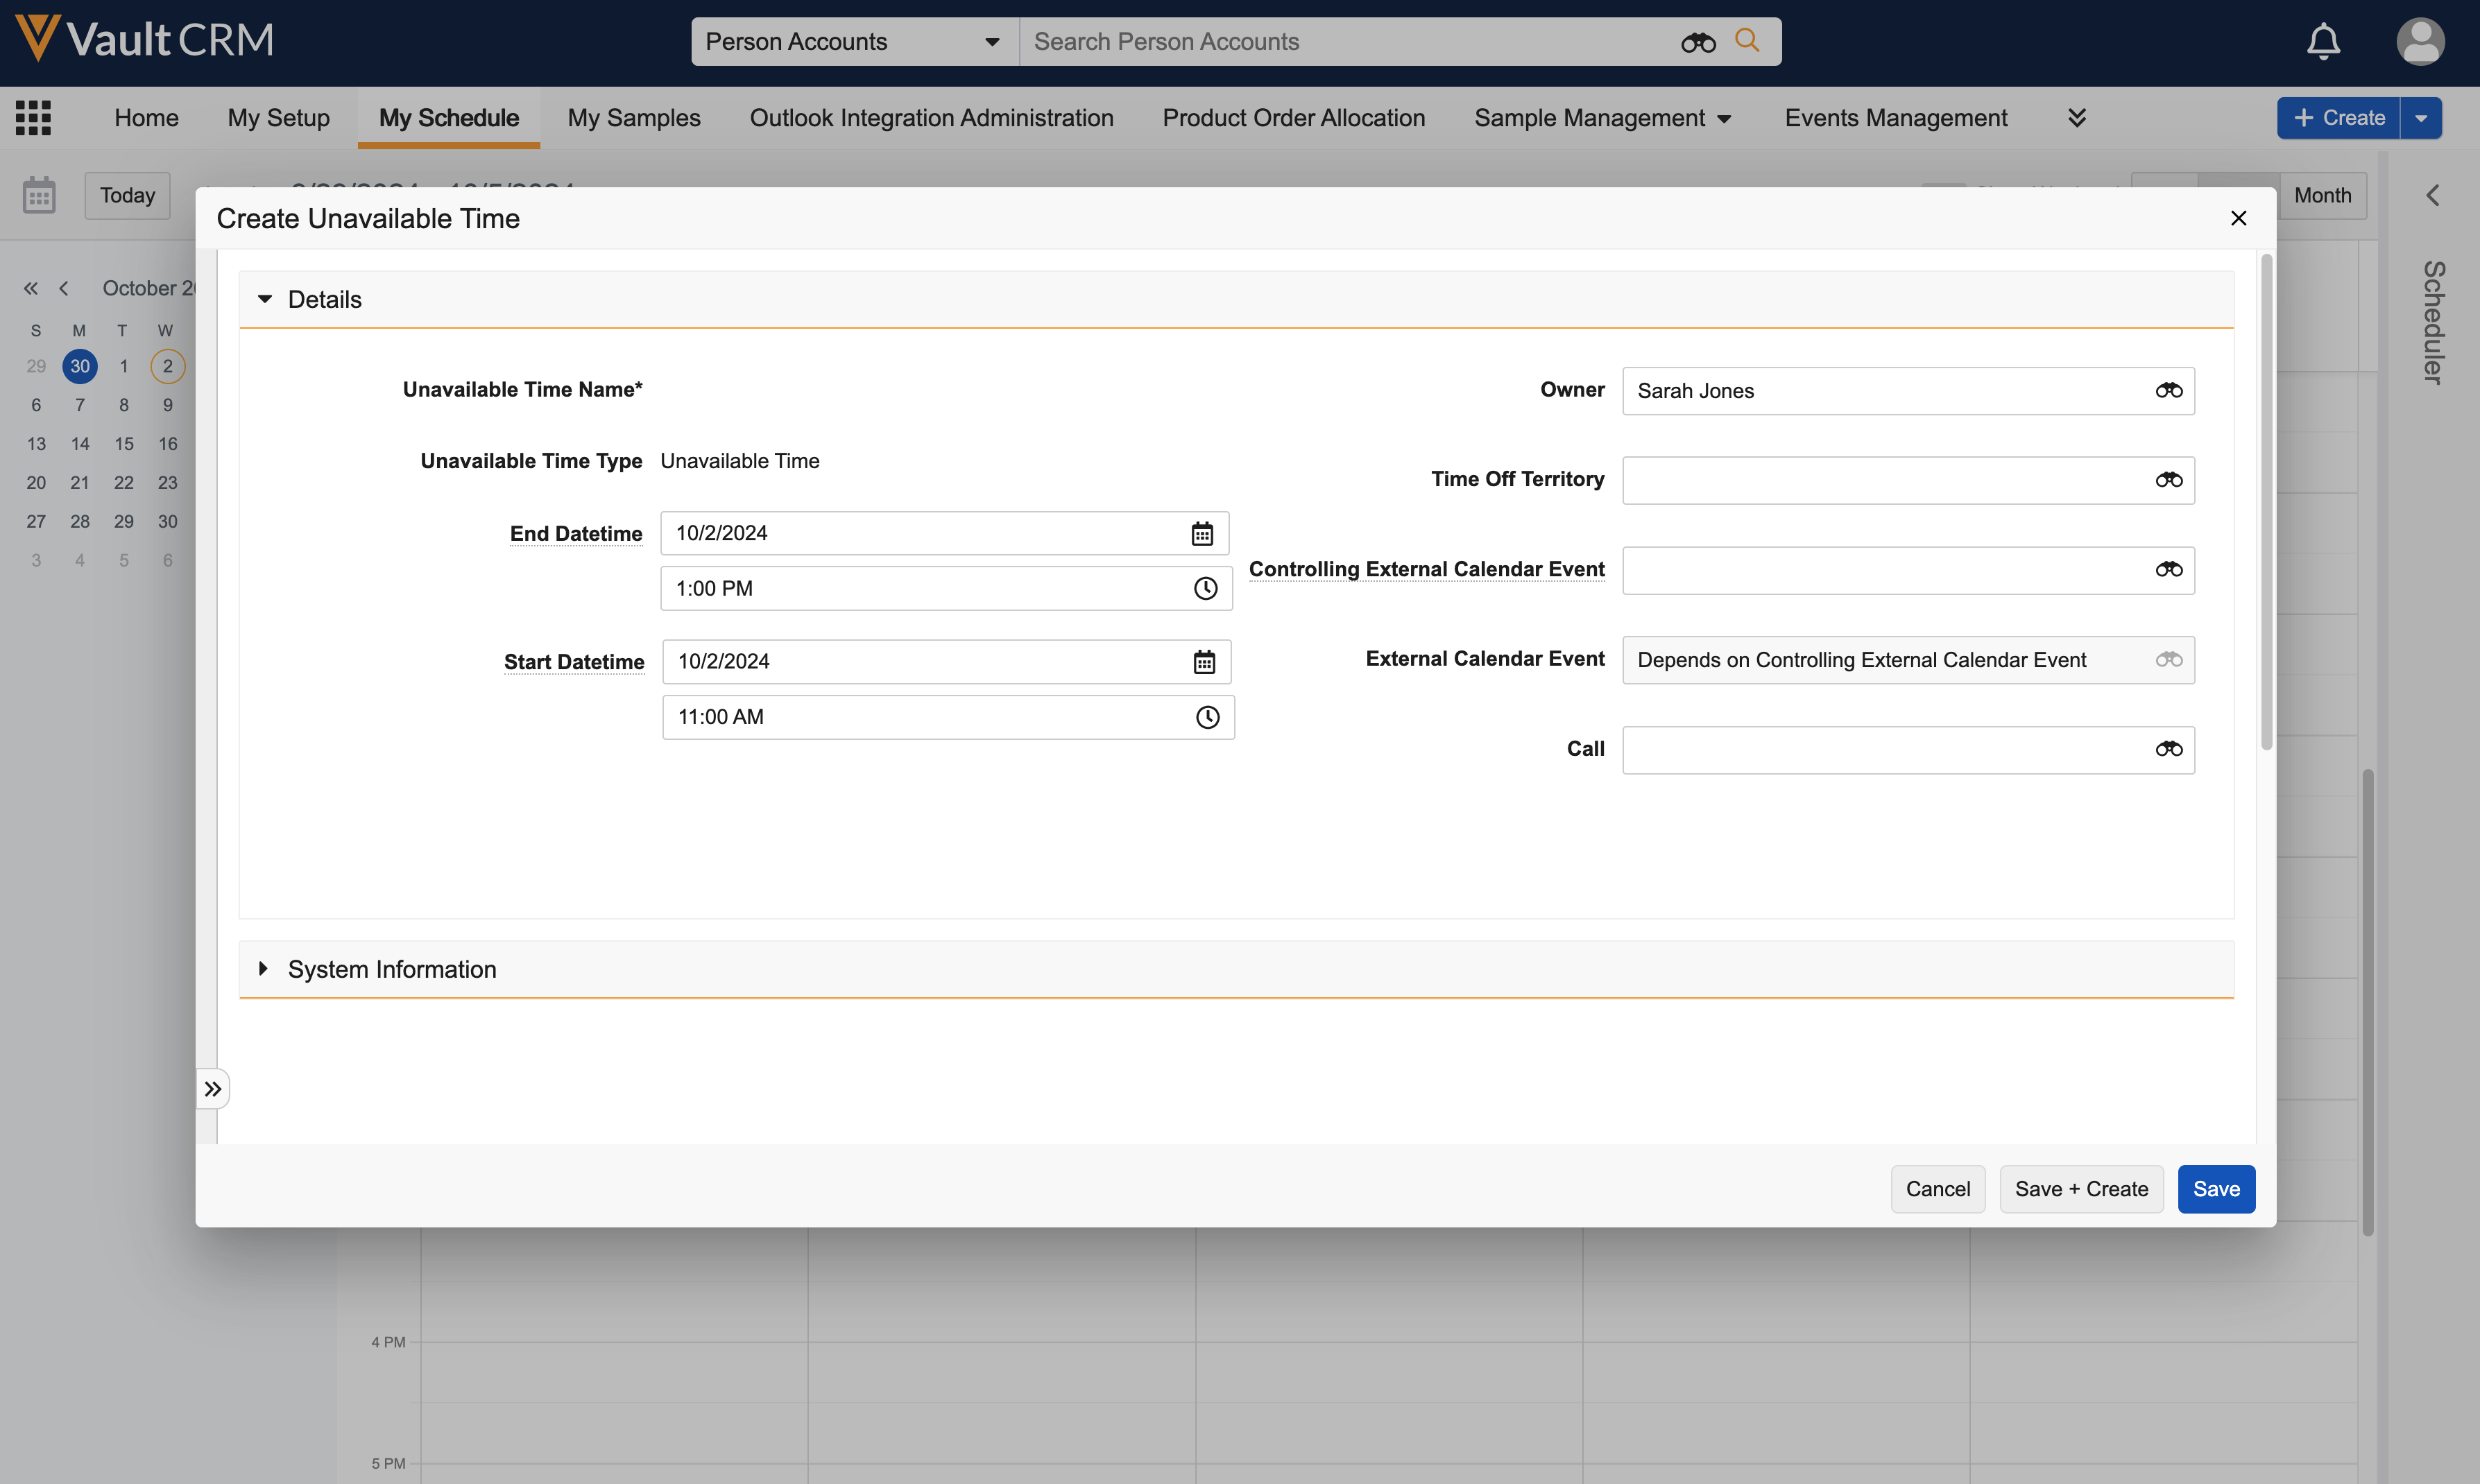Screen dimensions: 2480x1484
Task: Open the app launcher grid icon
Action: click(33, 118)
